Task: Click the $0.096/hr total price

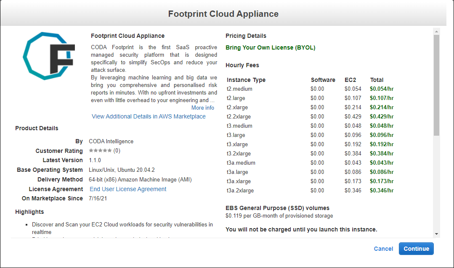Action: click(382, 135)
